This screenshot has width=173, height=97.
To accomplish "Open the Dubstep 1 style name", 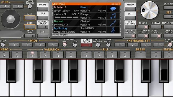I will pos(60,7).
